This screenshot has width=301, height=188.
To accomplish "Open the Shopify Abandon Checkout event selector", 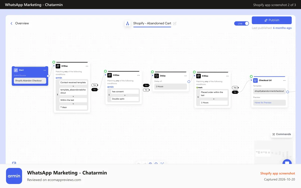I will (x=30, y=81).
